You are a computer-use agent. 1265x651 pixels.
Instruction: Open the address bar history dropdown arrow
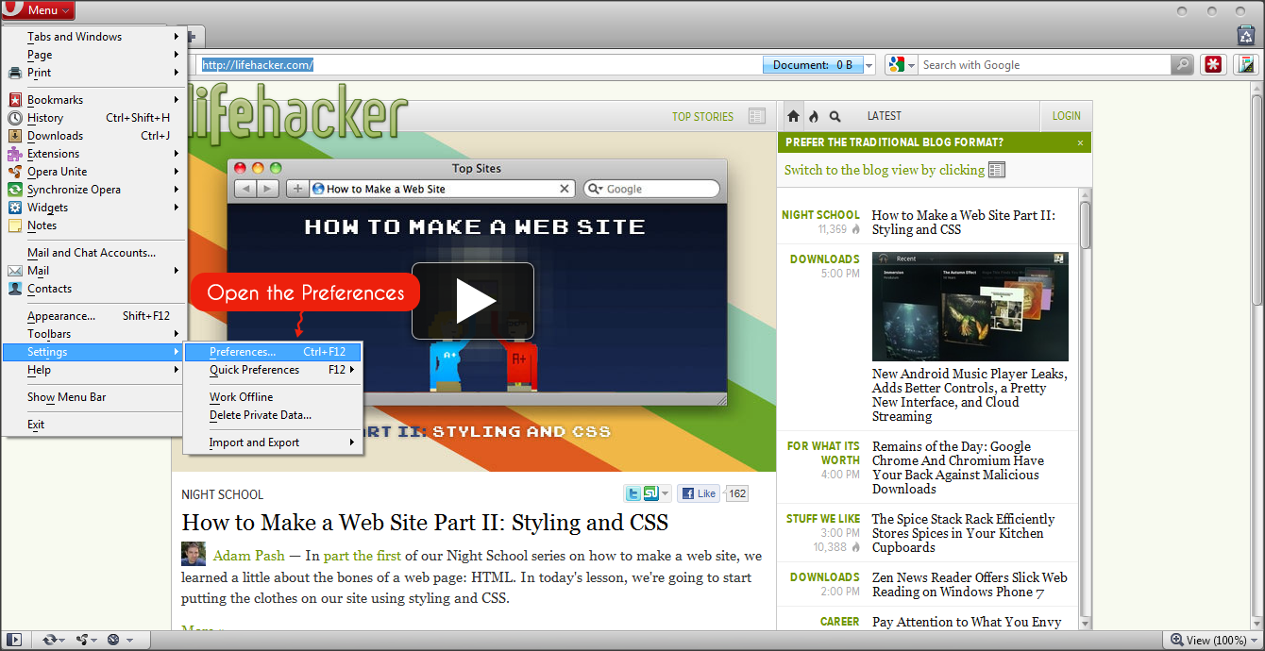tap(869, 65)
